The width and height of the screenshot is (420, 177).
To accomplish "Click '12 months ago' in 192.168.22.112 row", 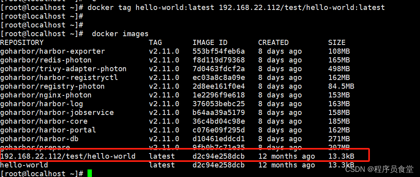I will coord(287,156).
